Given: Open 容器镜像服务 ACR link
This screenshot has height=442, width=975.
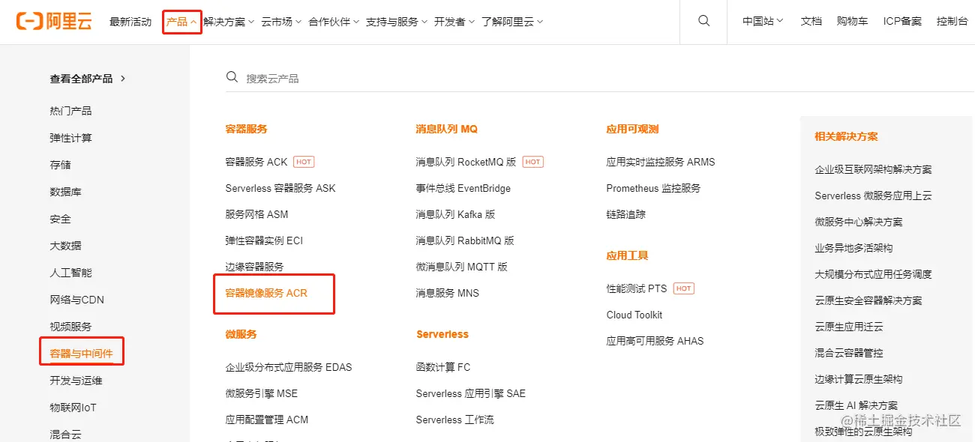Looking at the screenshot, I should (x=266, y=293).
